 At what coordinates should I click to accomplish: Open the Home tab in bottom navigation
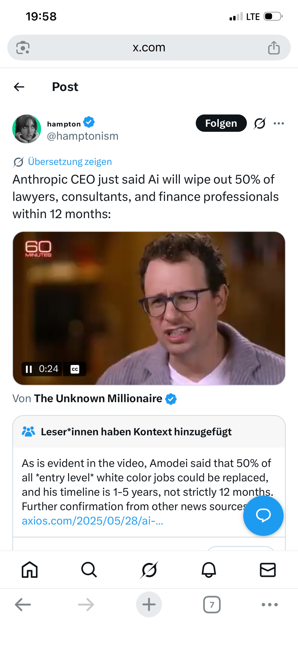(30, 570)
